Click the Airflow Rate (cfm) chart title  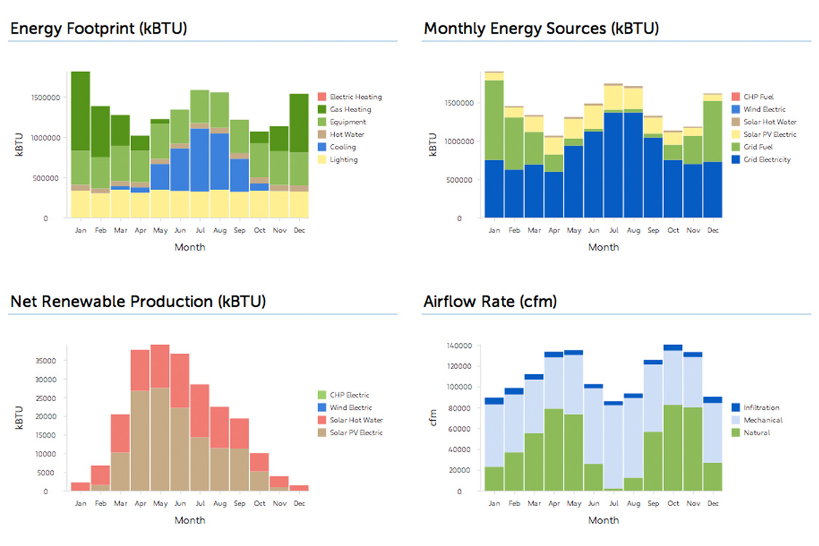(x=489, y=301)
